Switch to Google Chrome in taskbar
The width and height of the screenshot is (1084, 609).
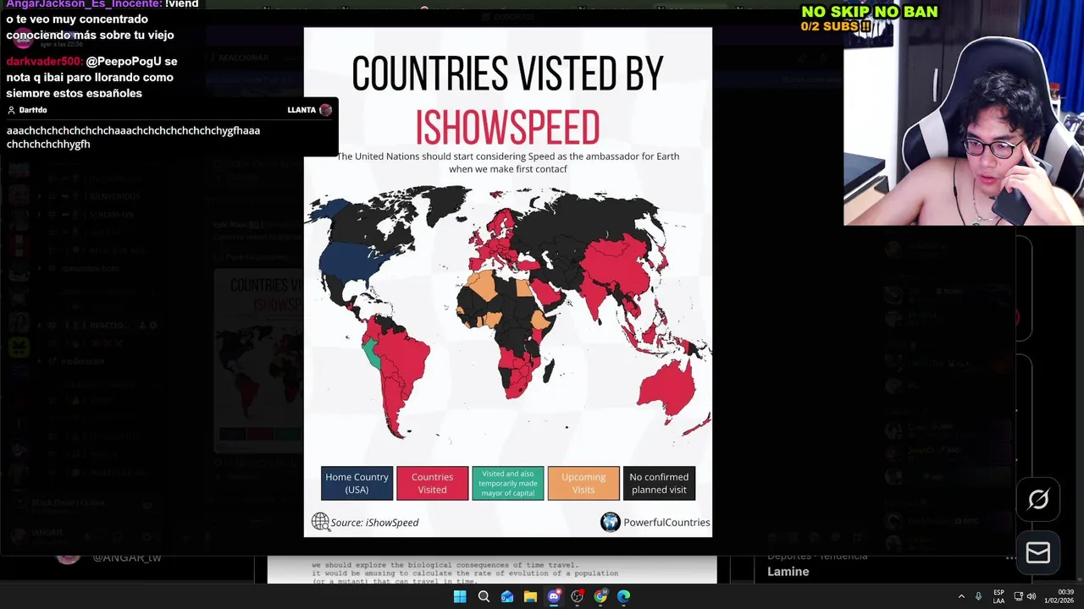pos(600,596)
